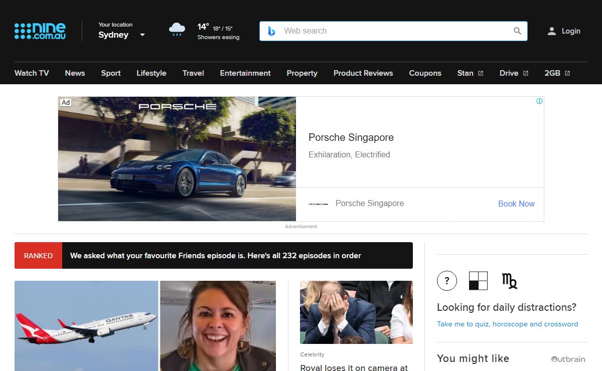This screenshot has height=371, width=602.
Task: Click the magnifying glass search icon
Action: click(x=517, y=31)
